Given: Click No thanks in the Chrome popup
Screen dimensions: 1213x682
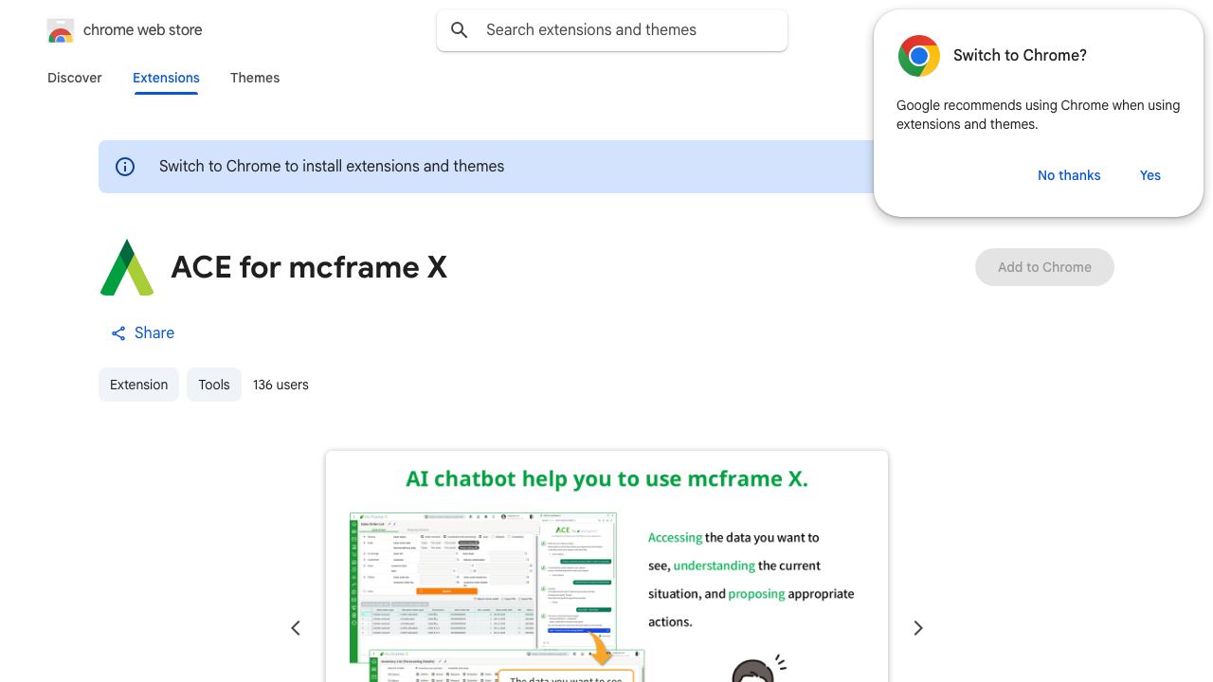Looking at the screenshot, I should pos(1069,175).
